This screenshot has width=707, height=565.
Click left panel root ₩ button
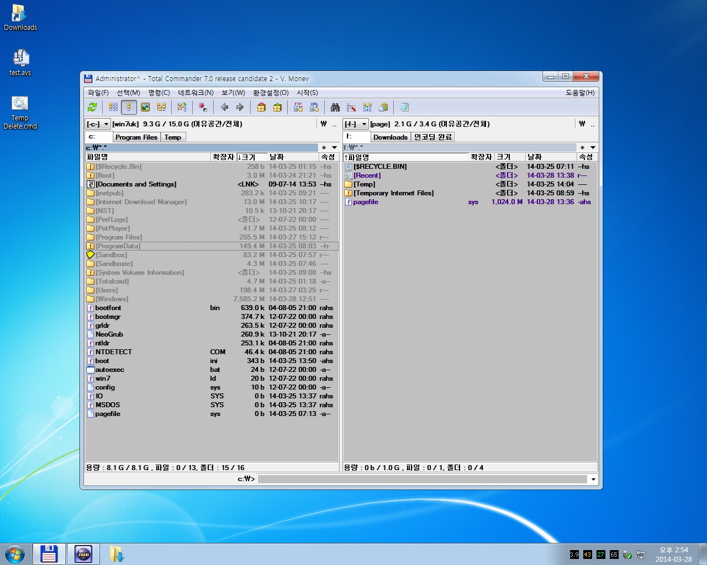click(x=324, y=124)
